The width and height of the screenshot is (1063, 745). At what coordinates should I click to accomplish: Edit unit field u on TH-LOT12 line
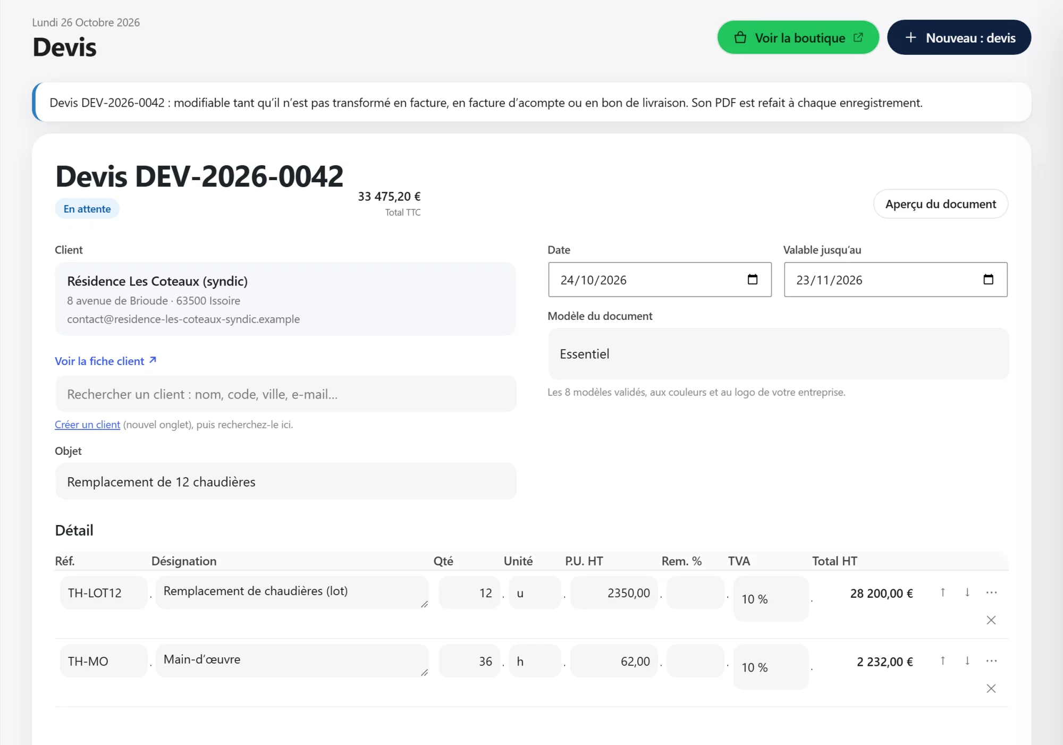tap(535, 593)
